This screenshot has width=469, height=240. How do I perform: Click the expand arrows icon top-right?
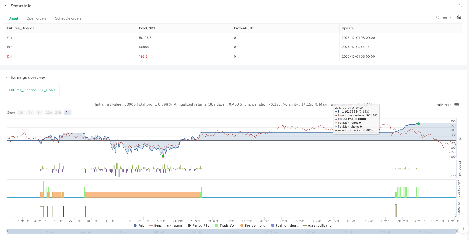pos(460,6)
